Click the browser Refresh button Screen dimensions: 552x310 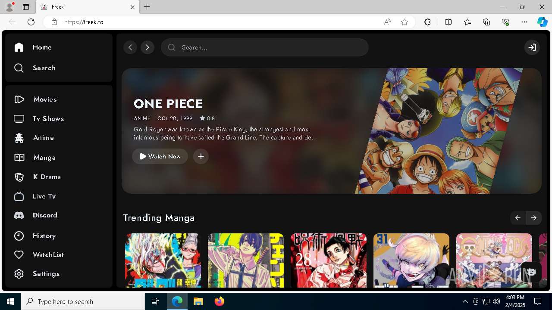(x=31, y=22)
